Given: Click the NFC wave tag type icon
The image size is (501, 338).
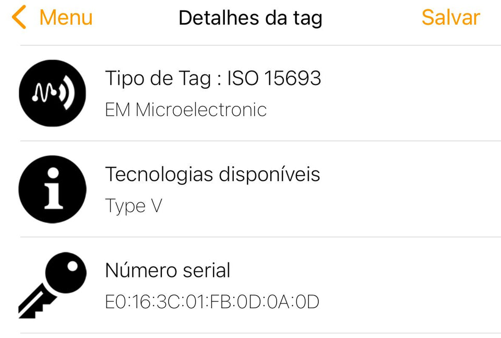Looking at the screenshot, I should (x=52, y=93).
